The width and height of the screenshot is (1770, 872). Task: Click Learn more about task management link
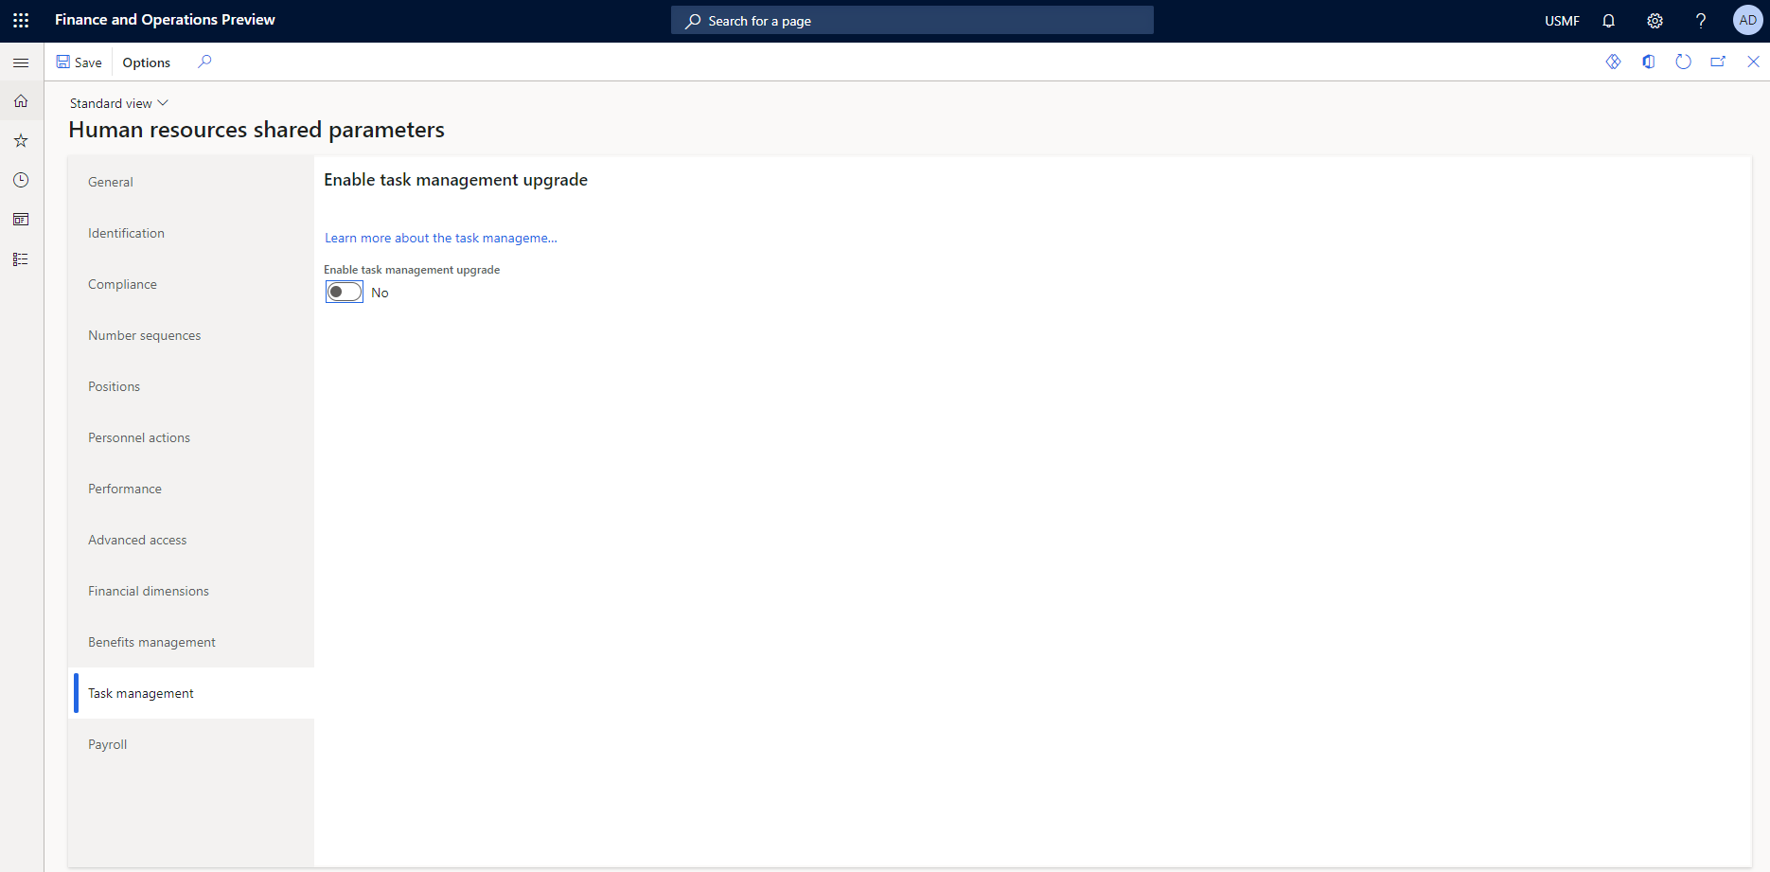pos(440,238)
